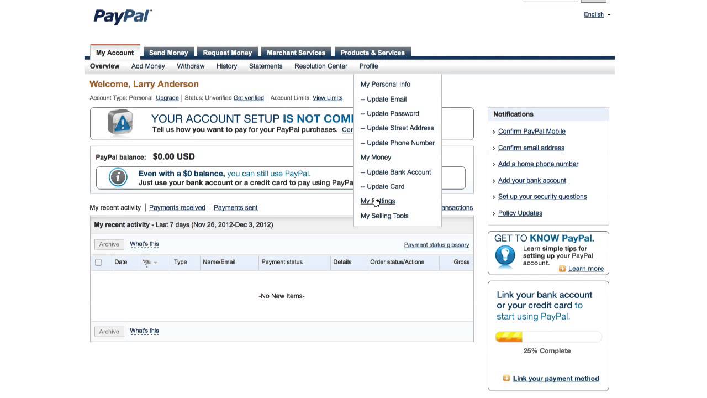Click the Payment status column header
The width and height of the screenshot is (707, 398).
282,262
